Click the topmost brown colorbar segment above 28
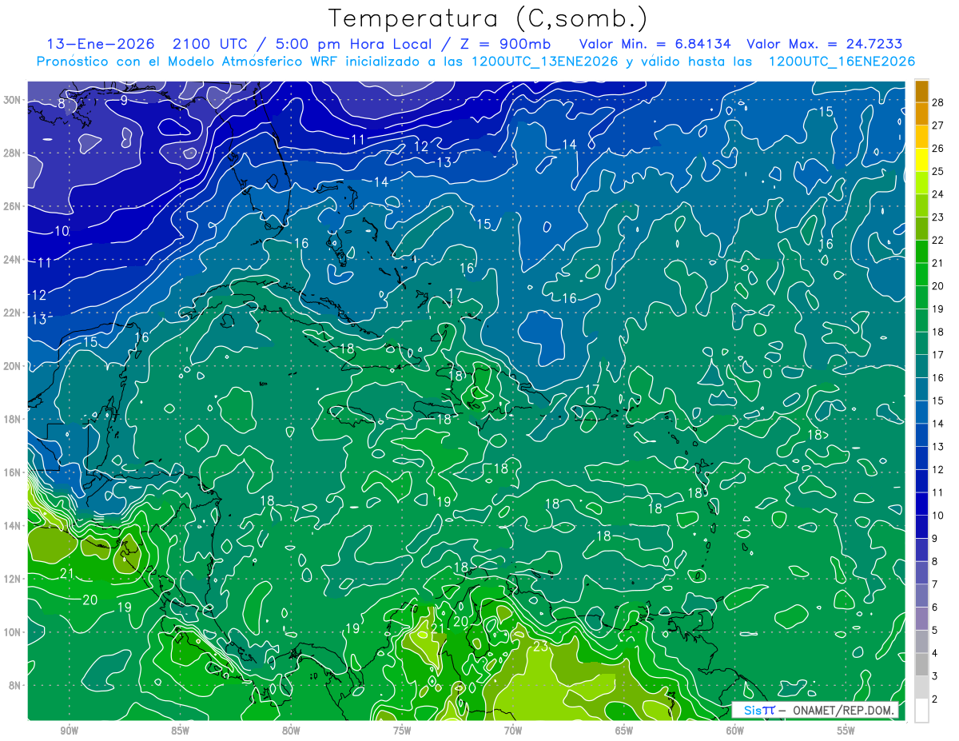This screenshot has height=741, width=959. 921,91
